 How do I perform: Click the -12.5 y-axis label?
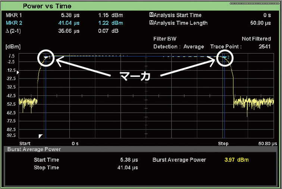(11, 70)
